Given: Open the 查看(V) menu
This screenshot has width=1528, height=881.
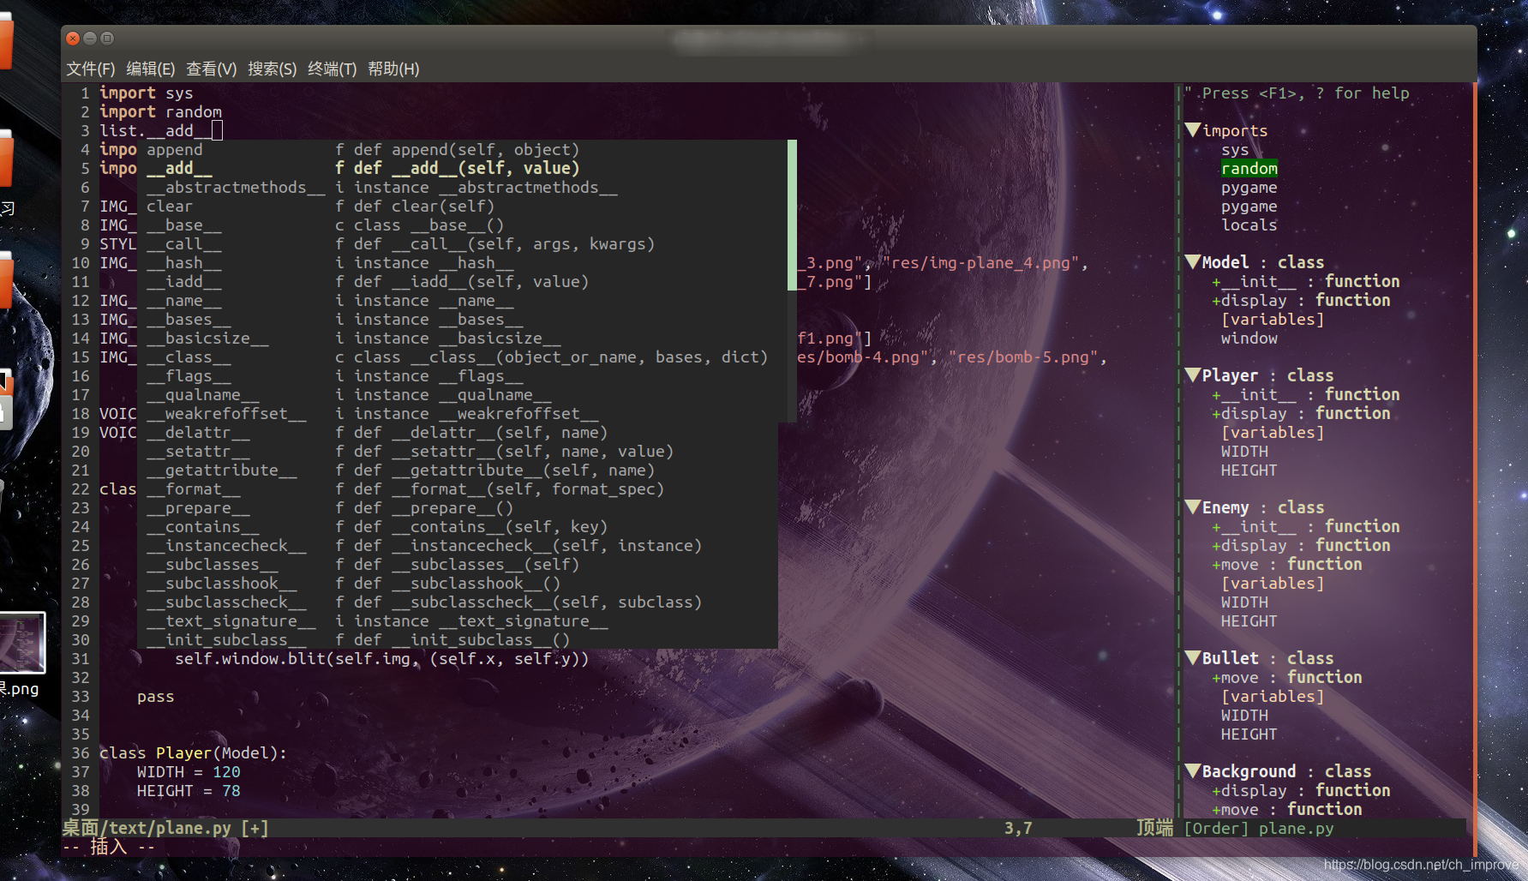Looking at the screenshot, I should (212, 69).
